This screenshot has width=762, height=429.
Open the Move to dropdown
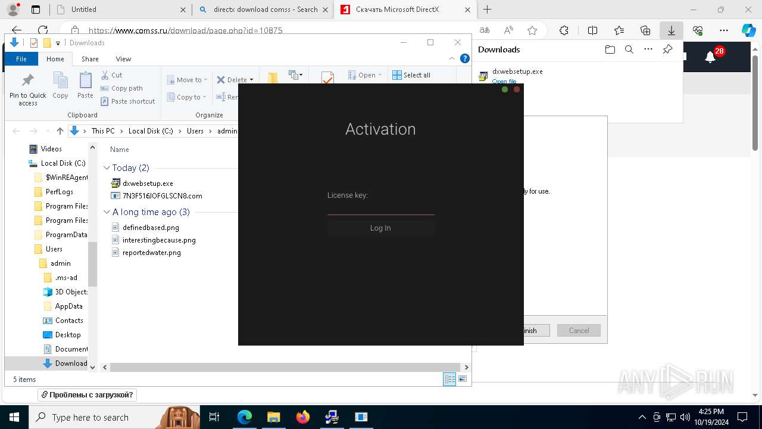point(187,80)
